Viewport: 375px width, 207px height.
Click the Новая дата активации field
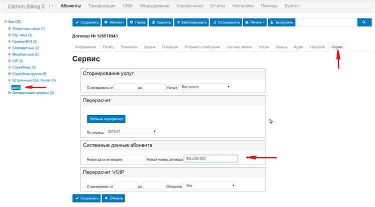pos(134,159)
